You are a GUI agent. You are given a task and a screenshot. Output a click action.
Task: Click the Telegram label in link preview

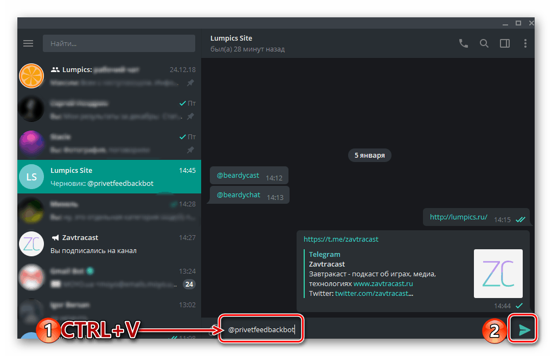(325, 254)
